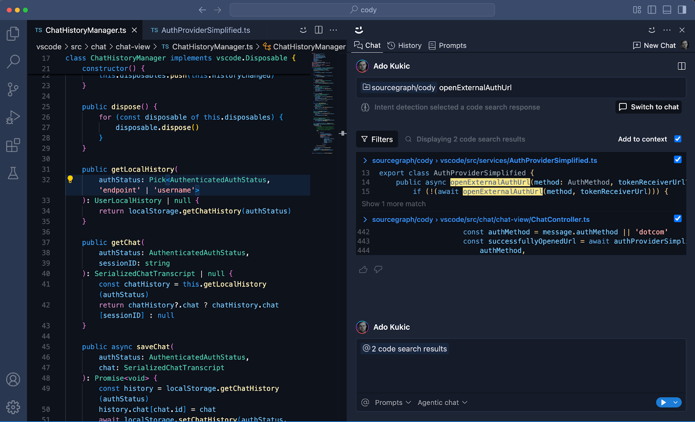Open the Prompts dropdown in chat input
This screenshot has width=695, height=422.
point(390,402)
